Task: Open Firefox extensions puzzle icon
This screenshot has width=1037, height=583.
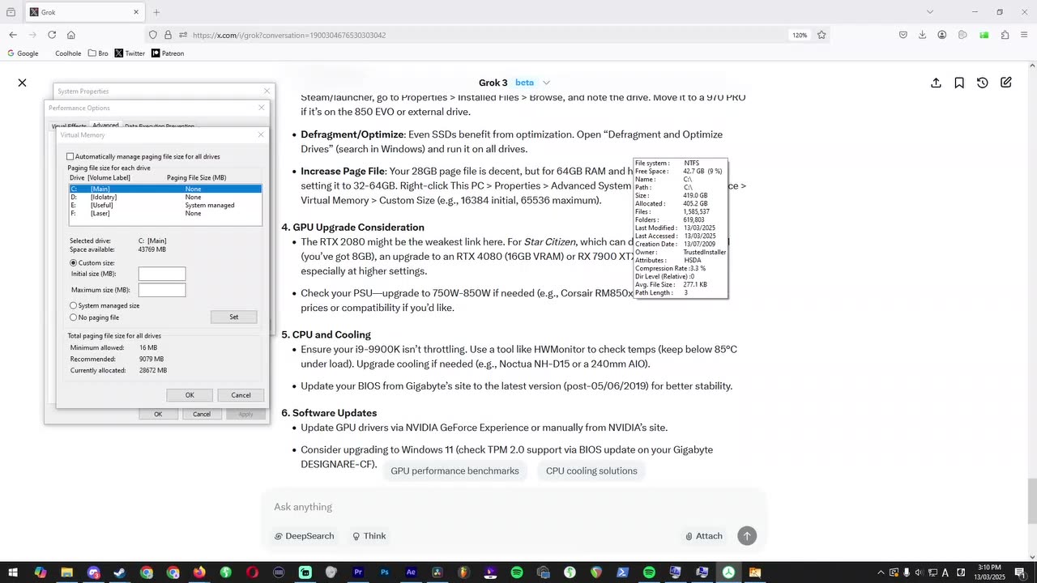Action: pyautogui.click(x=1005, y=35)
